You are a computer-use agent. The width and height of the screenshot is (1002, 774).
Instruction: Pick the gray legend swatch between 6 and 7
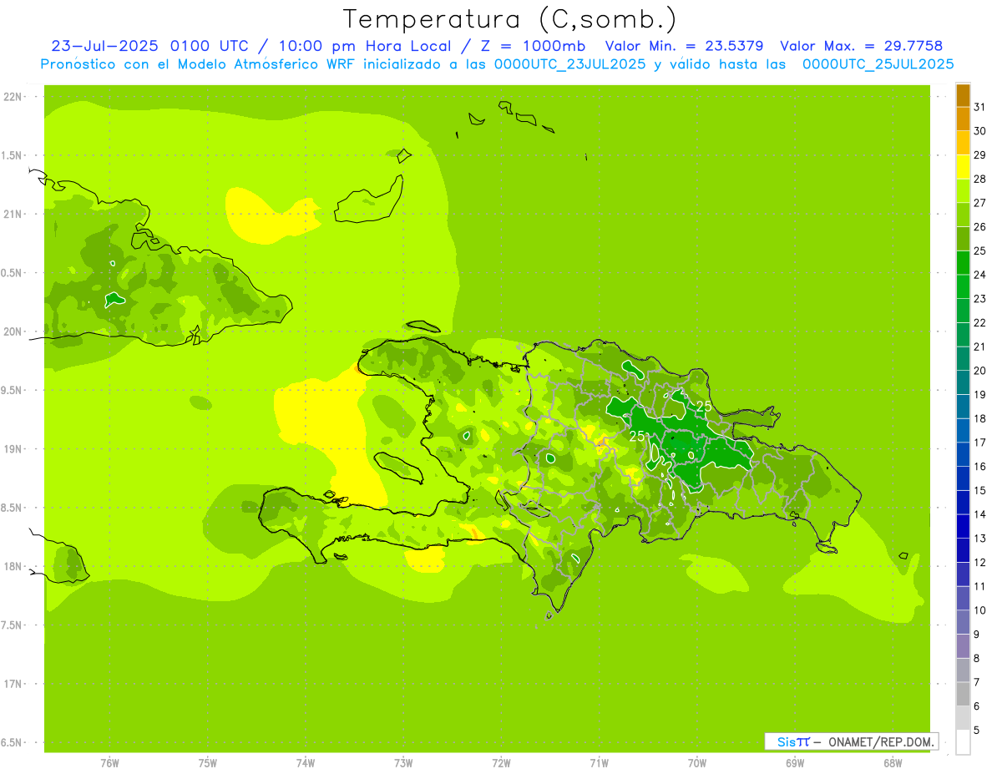coord(963,694)
